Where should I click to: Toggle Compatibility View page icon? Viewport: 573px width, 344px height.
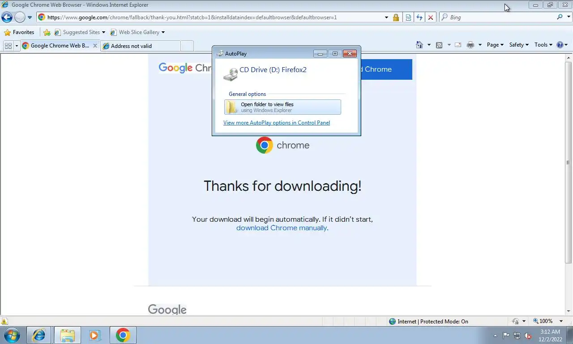pos(408,17)
